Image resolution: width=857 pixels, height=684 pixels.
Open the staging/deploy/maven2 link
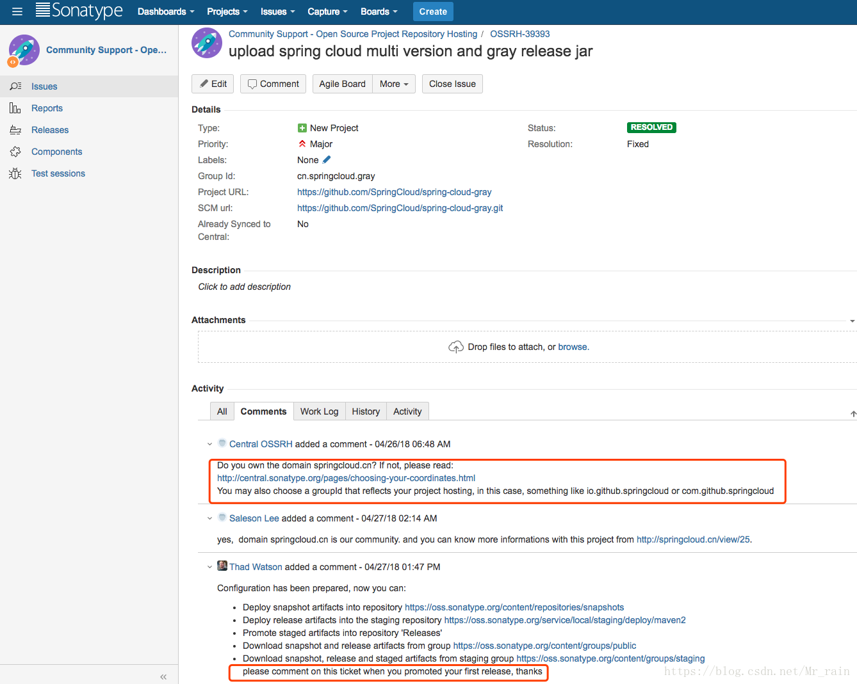(565, 620)
